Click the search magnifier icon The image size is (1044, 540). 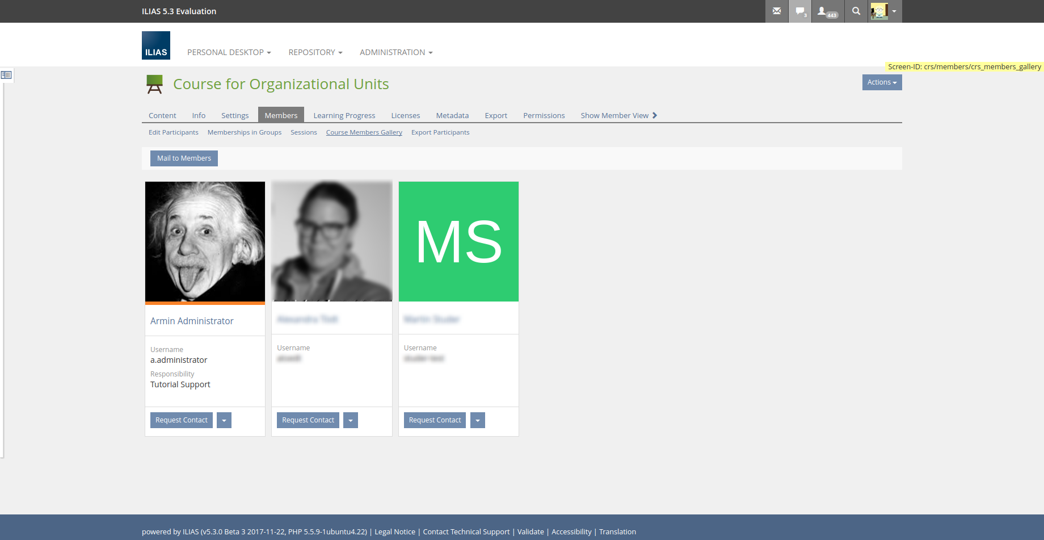(x=856, y=11)
